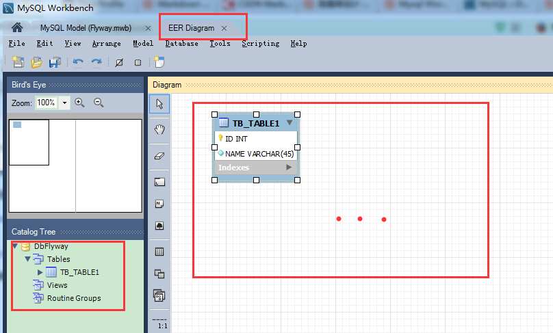Select the place new table tool

(159, 252)
